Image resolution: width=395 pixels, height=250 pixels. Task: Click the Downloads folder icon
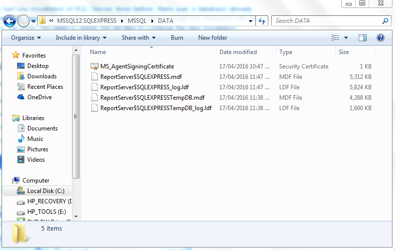pyautogui.click(x=21, y=76)
